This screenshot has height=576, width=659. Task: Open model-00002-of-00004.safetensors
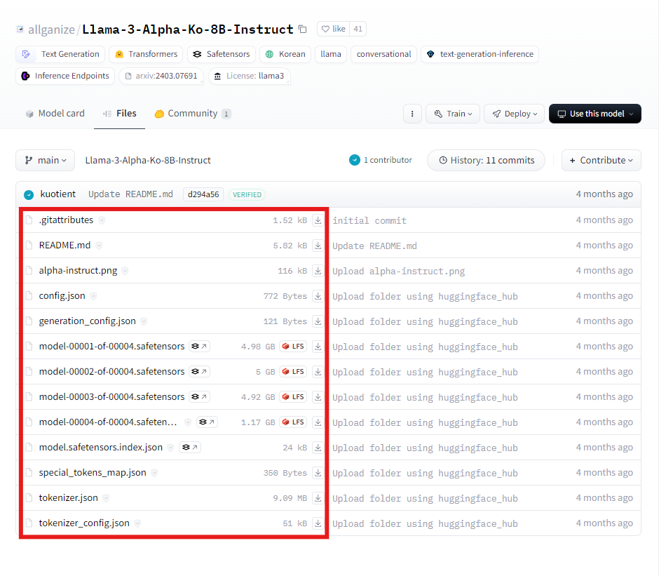[111, 372]
